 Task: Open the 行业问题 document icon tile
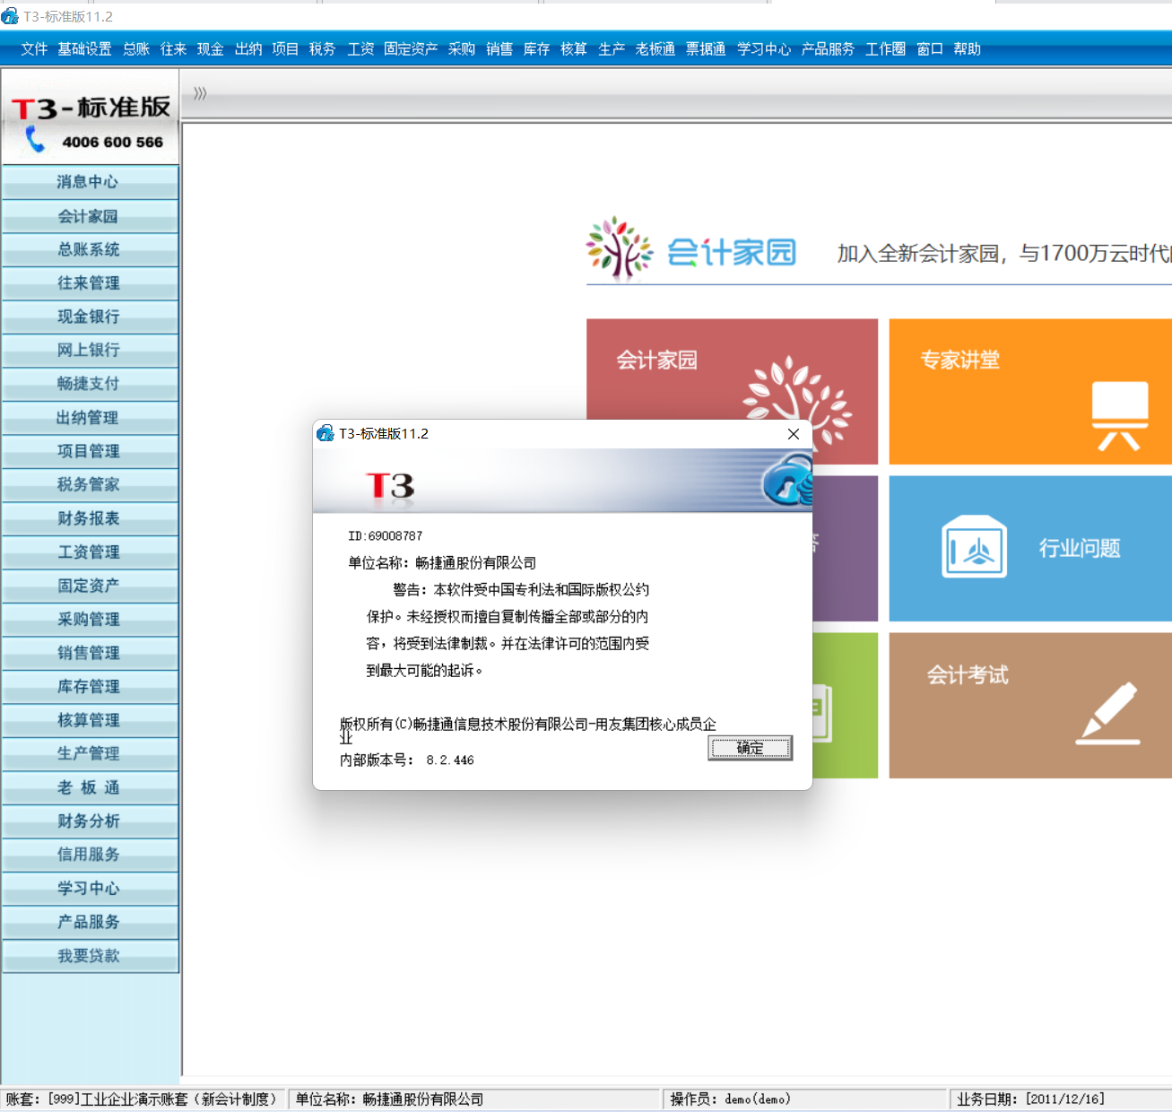coord(974,547)
